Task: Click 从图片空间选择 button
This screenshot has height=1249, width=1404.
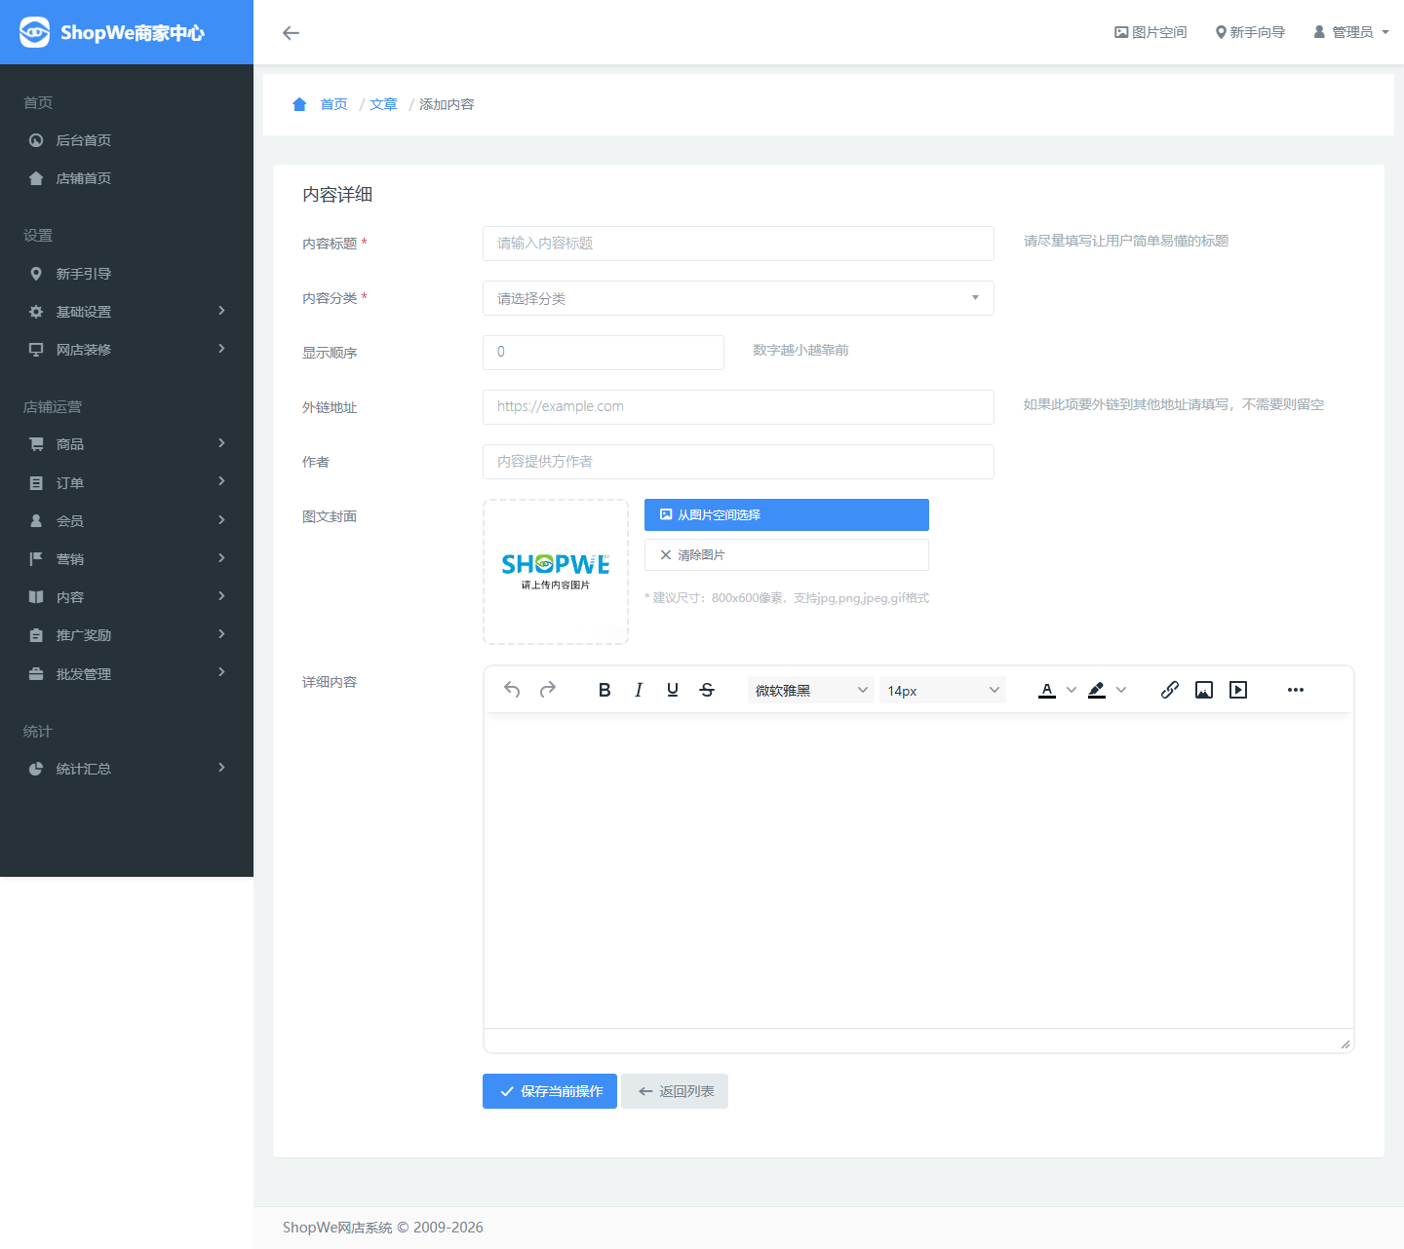Action: pos(787,514)
